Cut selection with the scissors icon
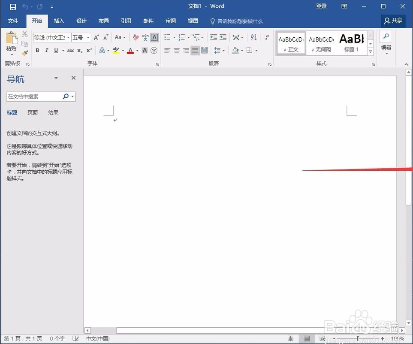The width and height of the screenshot is (413, 344). click(x=24, y=34)
